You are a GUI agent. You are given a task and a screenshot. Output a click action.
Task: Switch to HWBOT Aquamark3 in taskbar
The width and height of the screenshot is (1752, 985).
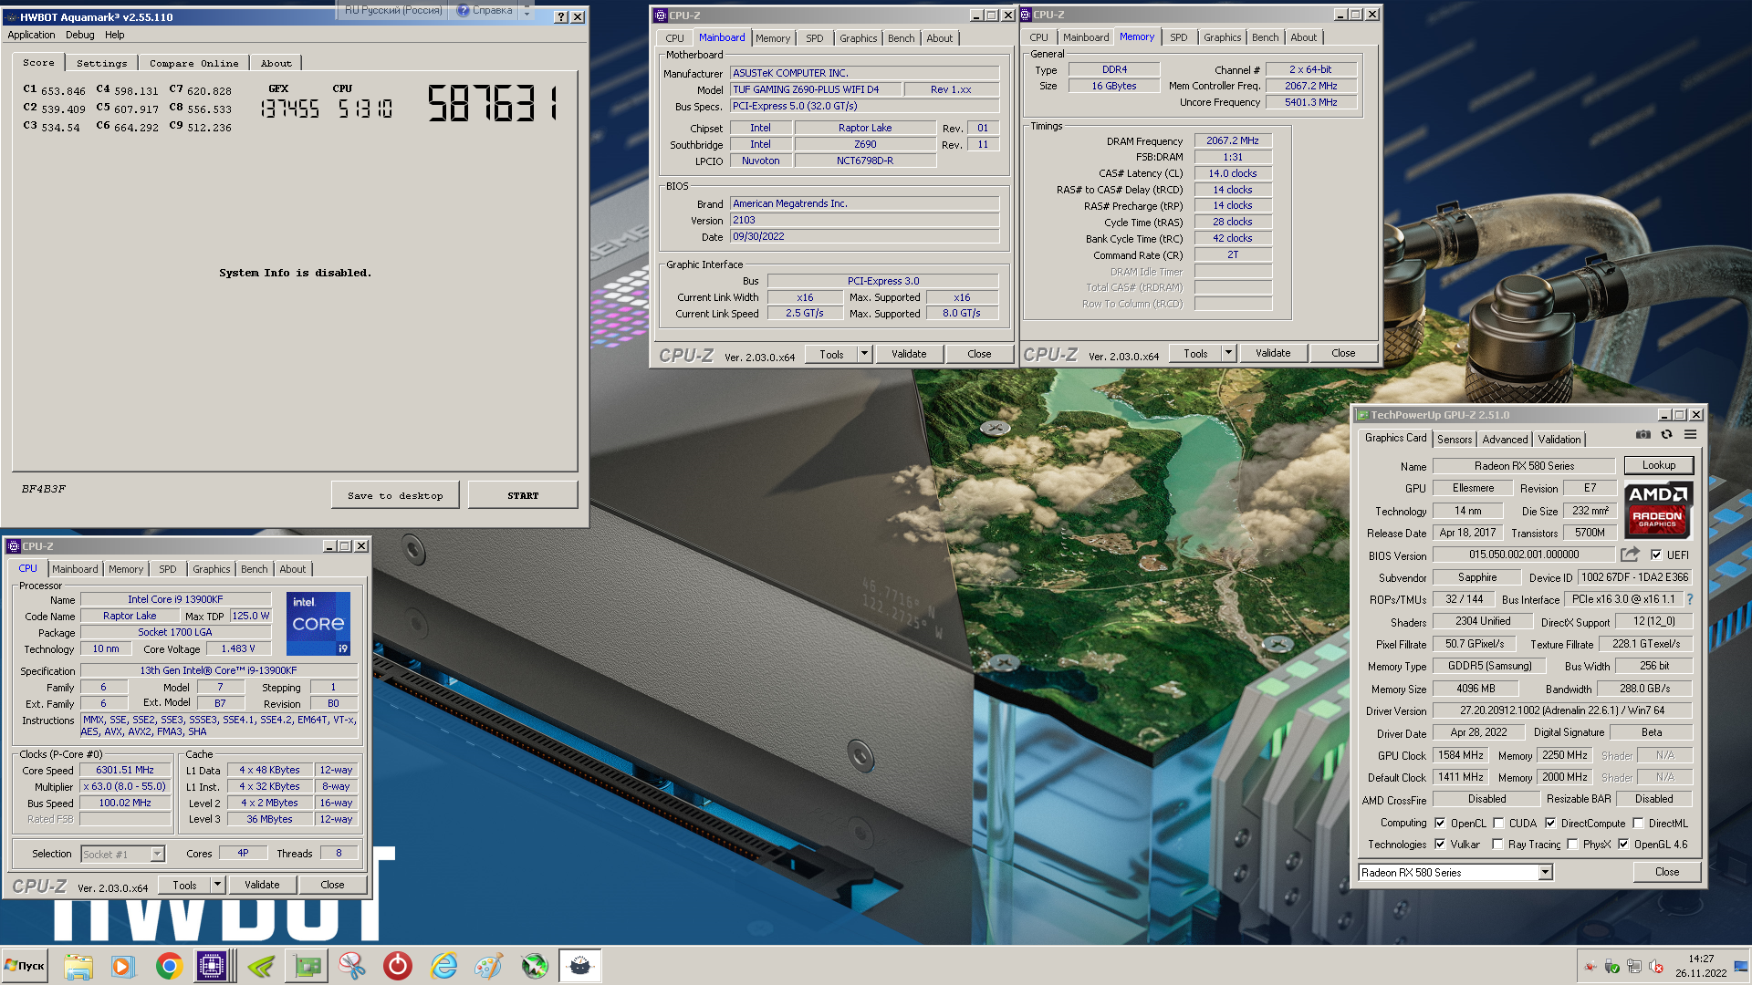[x=580, y=966]
